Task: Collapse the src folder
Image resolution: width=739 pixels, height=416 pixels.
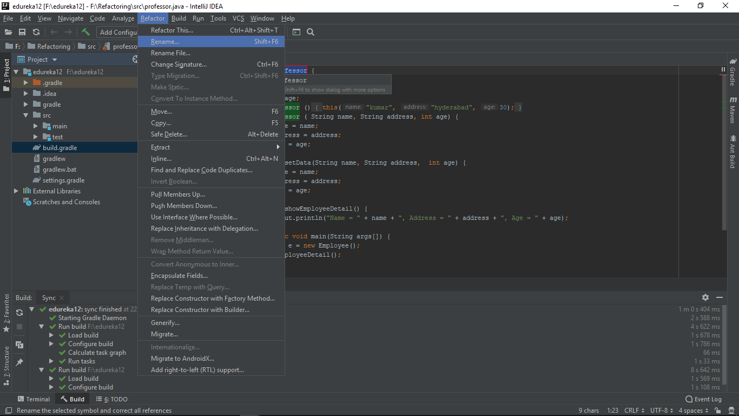Action: click(25, 115)
